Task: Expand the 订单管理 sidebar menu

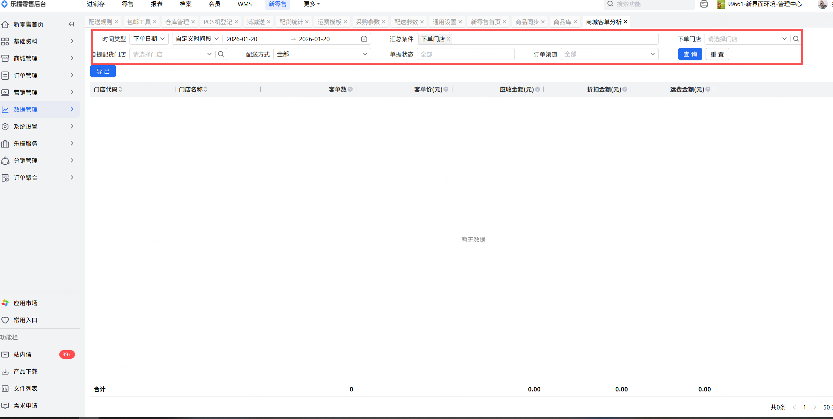Action: pyautogui.click(x=37, y=75)
